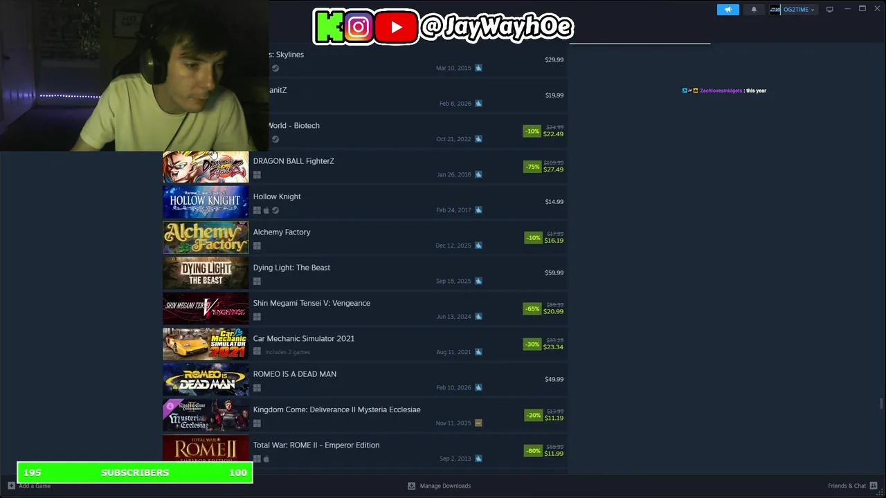Click the blue announcements megaphone button

pyautogui.click(x=727, y=10)
